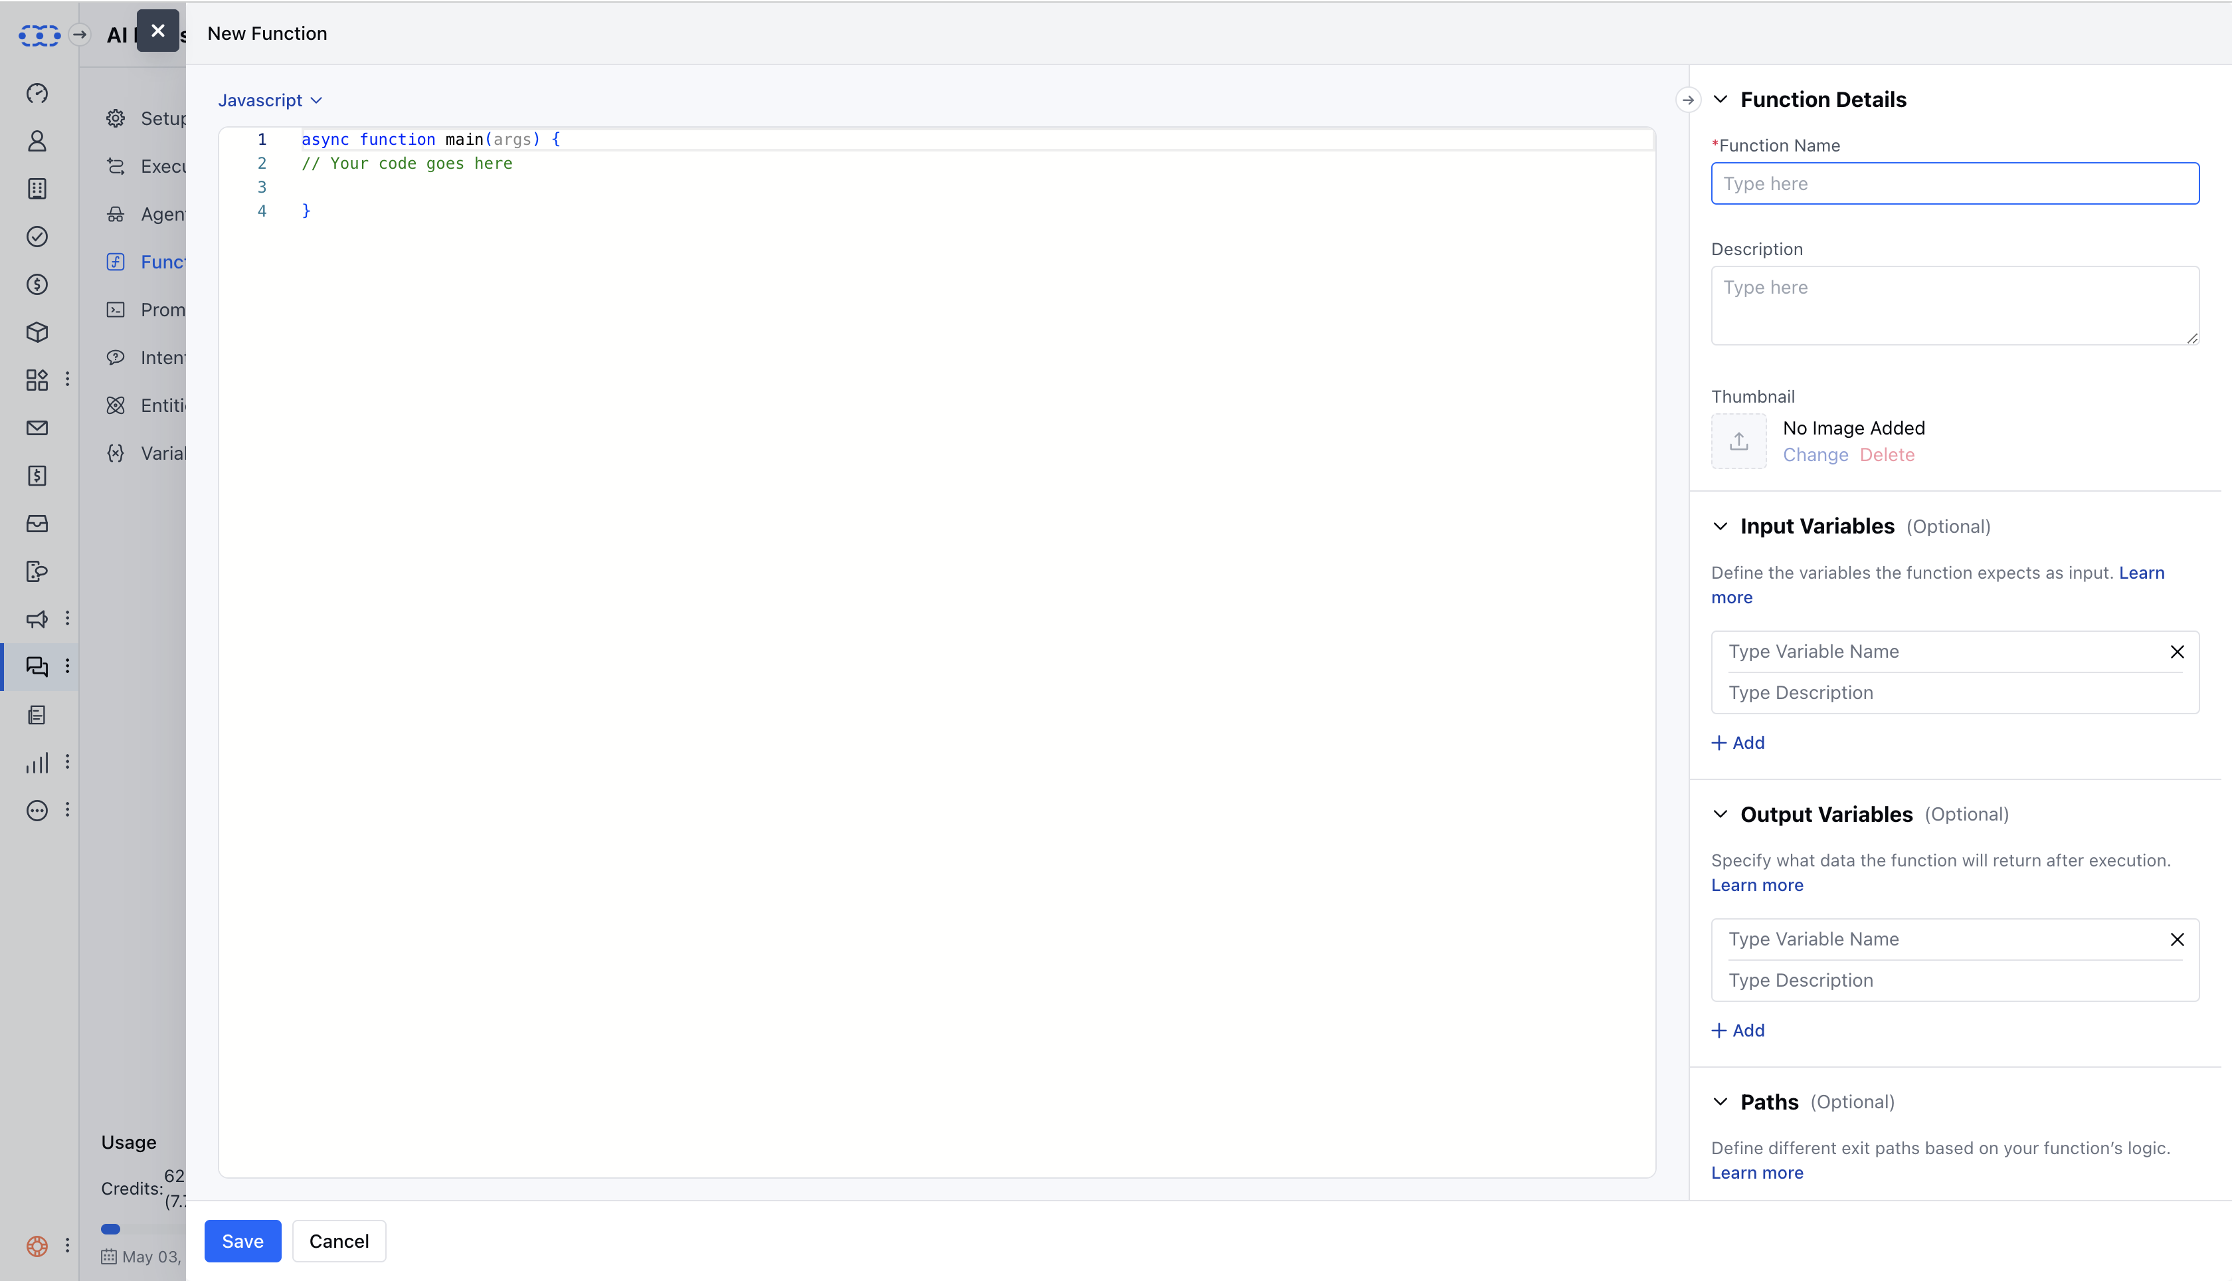Open menu dots beside megaphone icon
This screenshot has width=2232, height=1281.
(x=68, y=619)
